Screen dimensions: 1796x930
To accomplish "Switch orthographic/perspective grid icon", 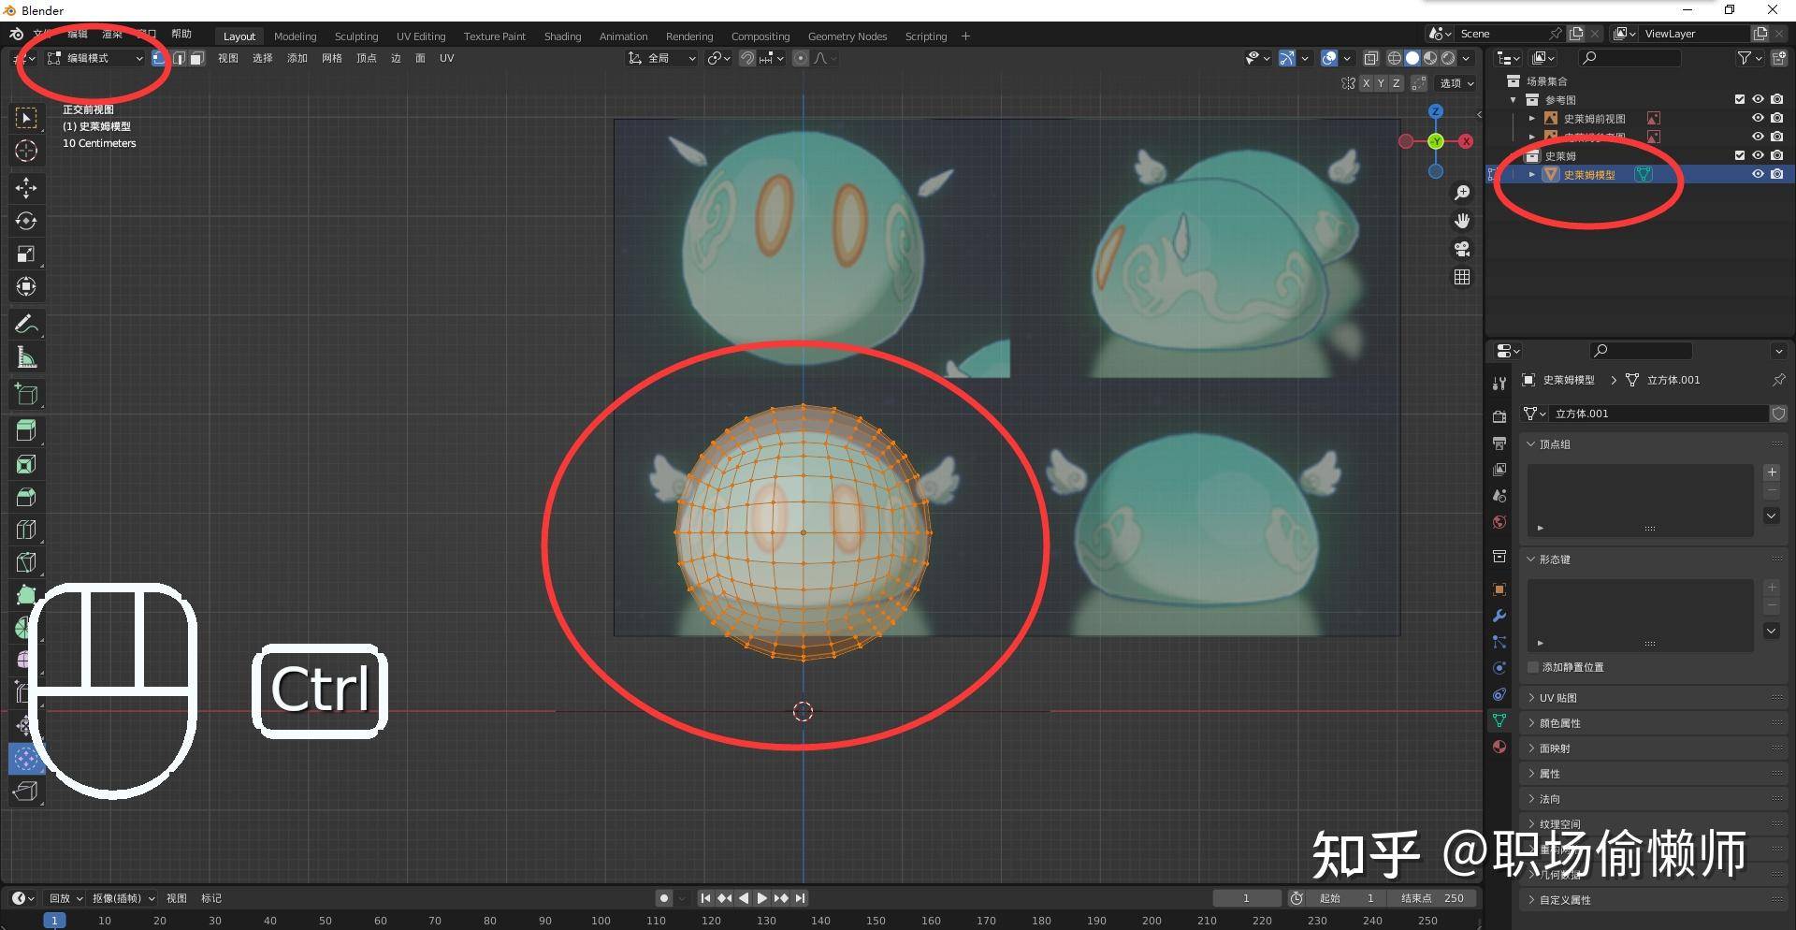I will [1462, 277].
